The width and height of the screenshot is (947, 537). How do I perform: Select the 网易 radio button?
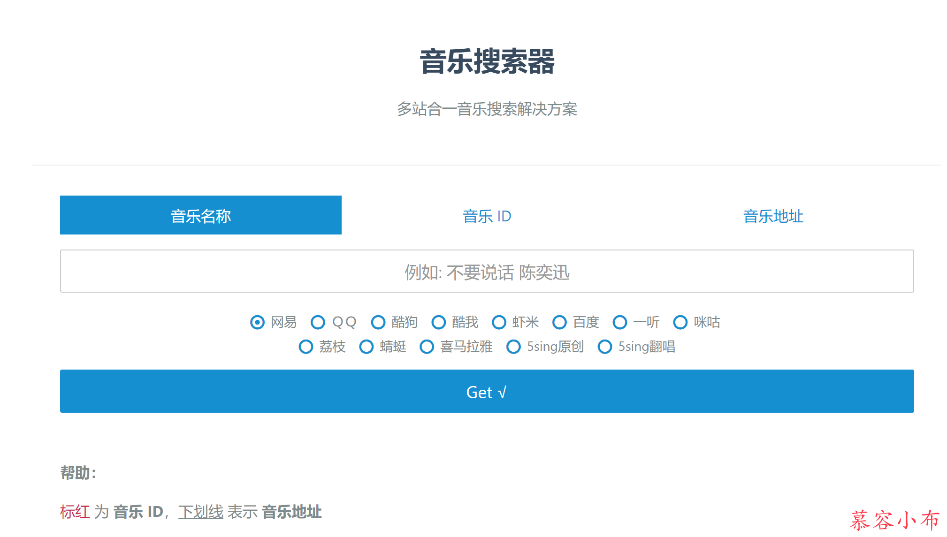tap(257, 322)
